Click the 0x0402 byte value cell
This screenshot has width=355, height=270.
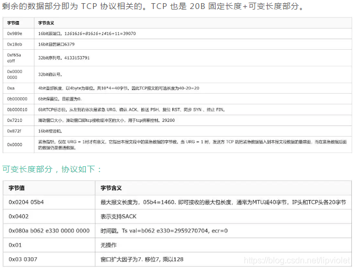click(x=49, y=217)
